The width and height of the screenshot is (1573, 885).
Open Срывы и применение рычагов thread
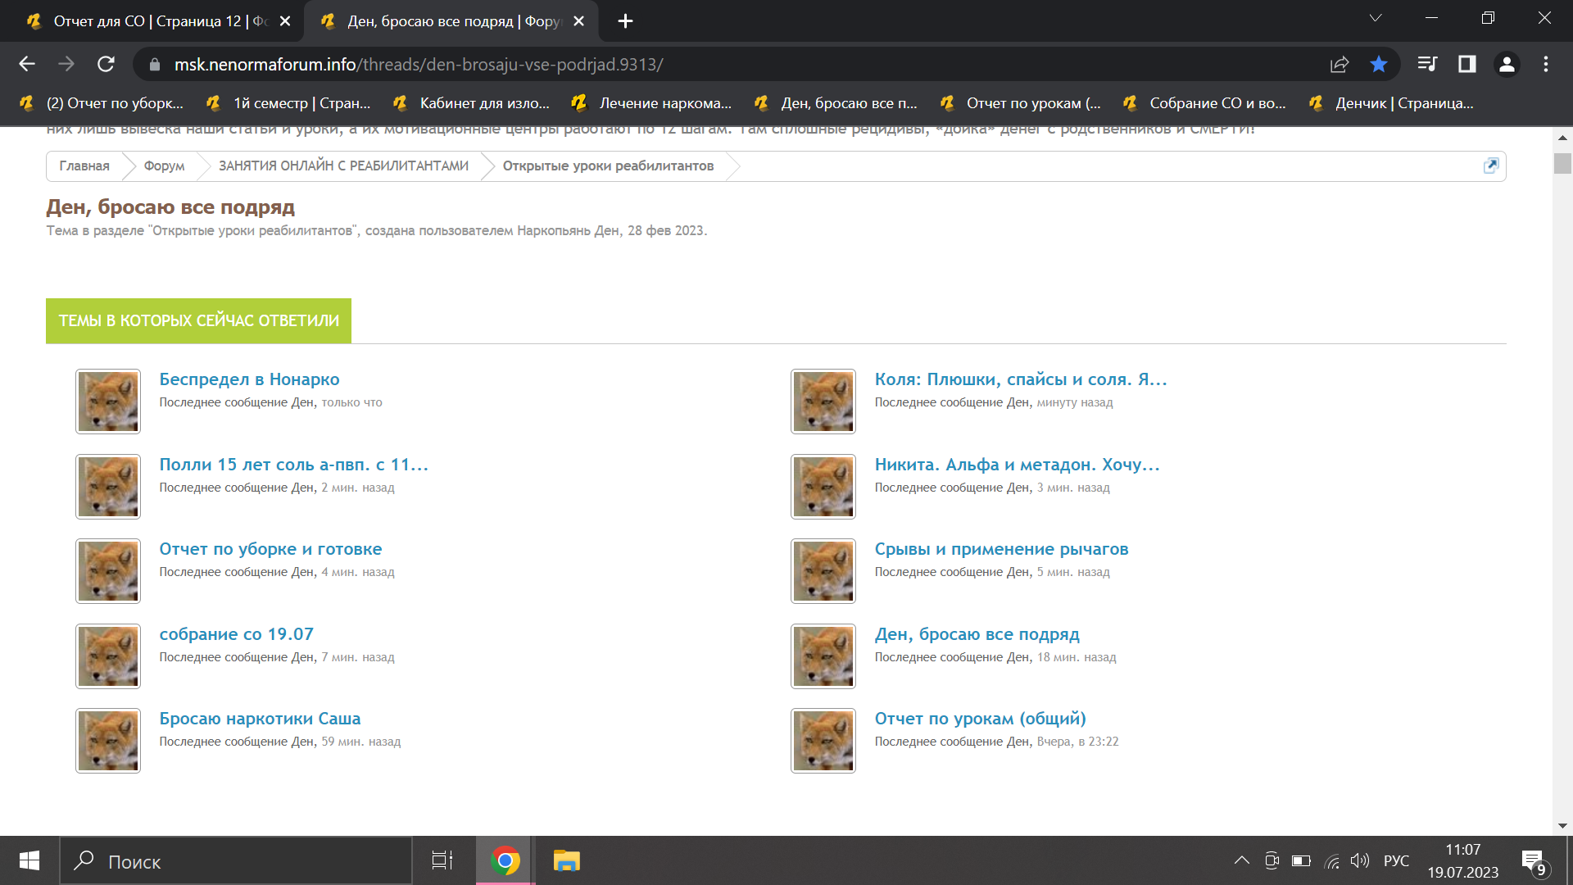pos(1001,549)
